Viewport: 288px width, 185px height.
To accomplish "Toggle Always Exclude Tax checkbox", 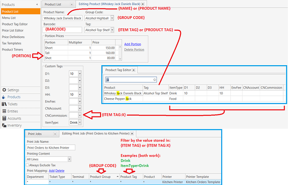I will (x=28, y=165).
